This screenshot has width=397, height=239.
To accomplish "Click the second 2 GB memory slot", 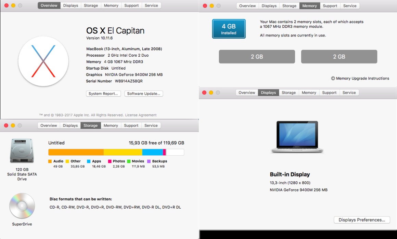I will pos(339,57).
